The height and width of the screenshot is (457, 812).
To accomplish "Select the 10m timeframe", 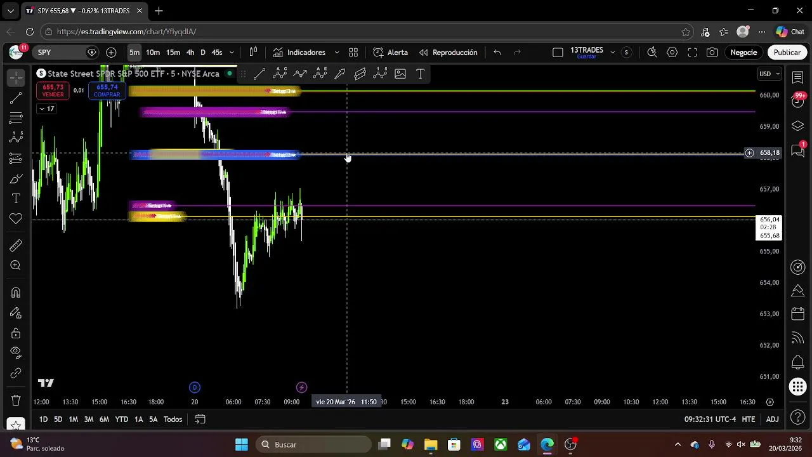I will tap(153, 53).
